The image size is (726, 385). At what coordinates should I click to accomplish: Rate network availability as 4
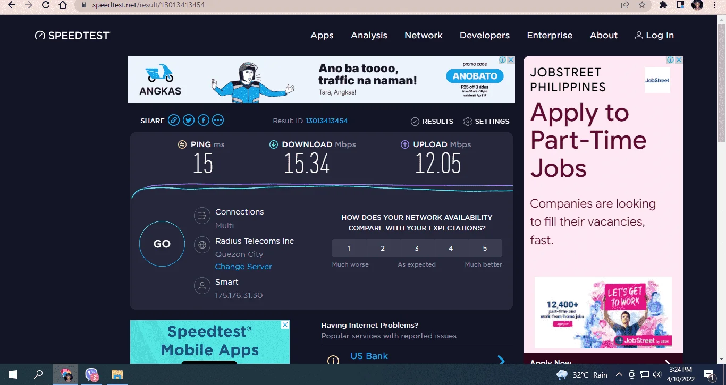[451, 248]
